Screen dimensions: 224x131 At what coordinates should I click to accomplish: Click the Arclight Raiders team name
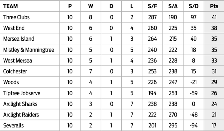[21, 115]
